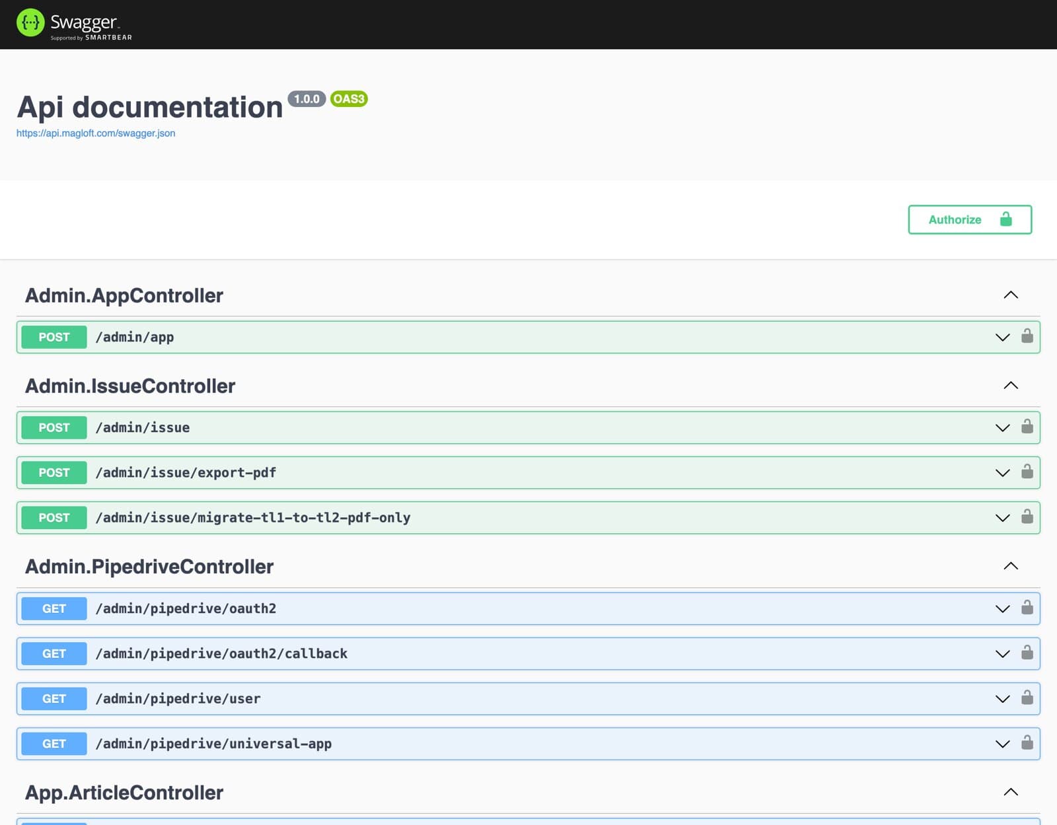Click the lock icon on oauth2/callback row
Viewport: 1057px width, 825px height.
pyautogui.click(x=1027, y=652)
